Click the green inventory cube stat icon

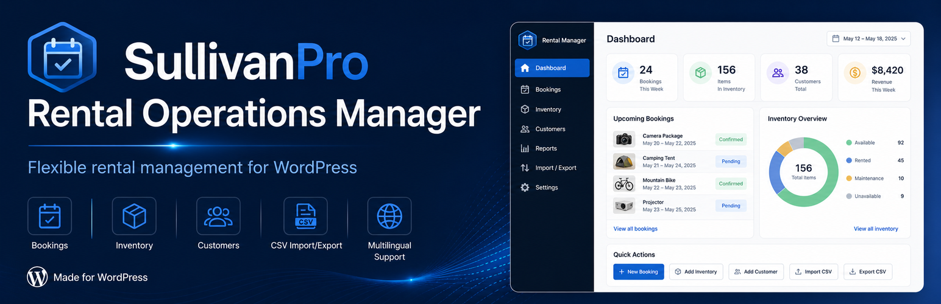[701, 73]
